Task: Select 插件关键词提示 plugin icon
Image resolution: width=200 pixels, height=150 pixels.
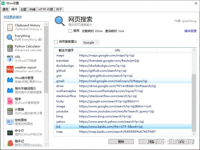Action: point(10,90)
